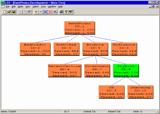Image resolution: width=160 pixels, height=114 pixels.
Task: Maximize the LSS application window
Action: pos(153,3)
